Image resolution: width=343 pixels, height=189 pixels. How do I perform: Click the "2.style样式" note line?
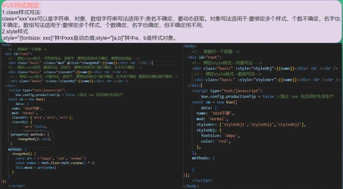pos(15,32)
